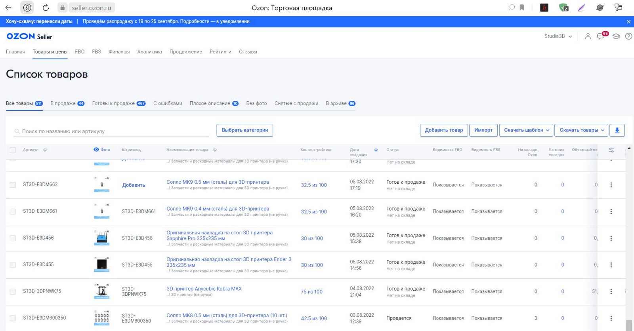
Task: Open the table column settings sliders icon
Action: click(x=611, y=150)
